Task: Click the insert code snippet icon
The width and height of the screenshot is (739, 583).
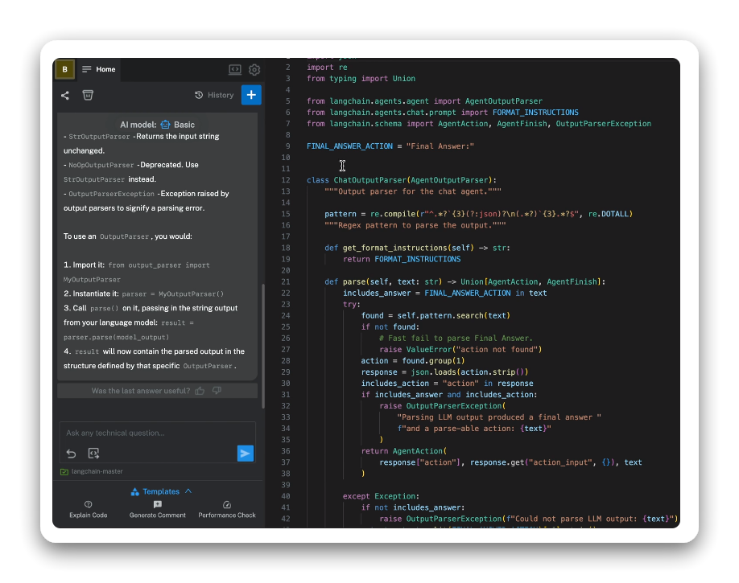Action: coord(93,454)
